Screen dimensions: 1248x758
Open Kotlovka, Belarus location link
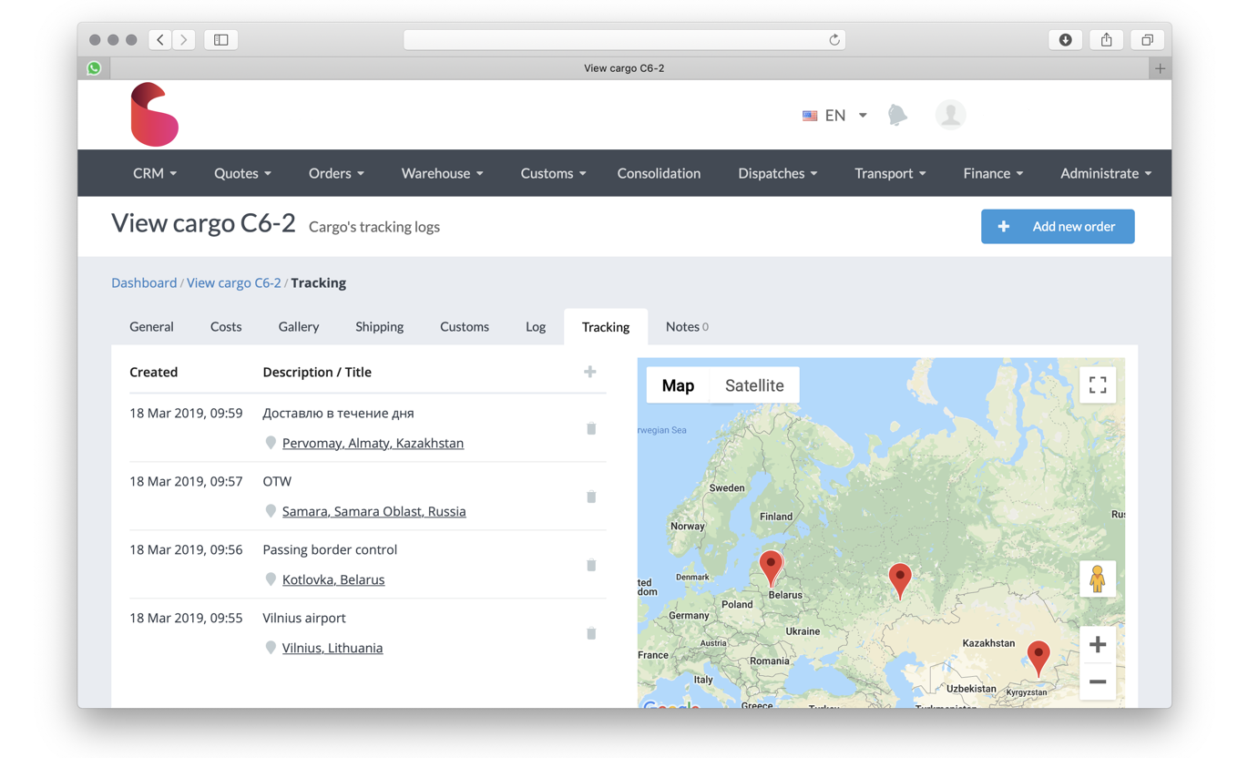333,579
